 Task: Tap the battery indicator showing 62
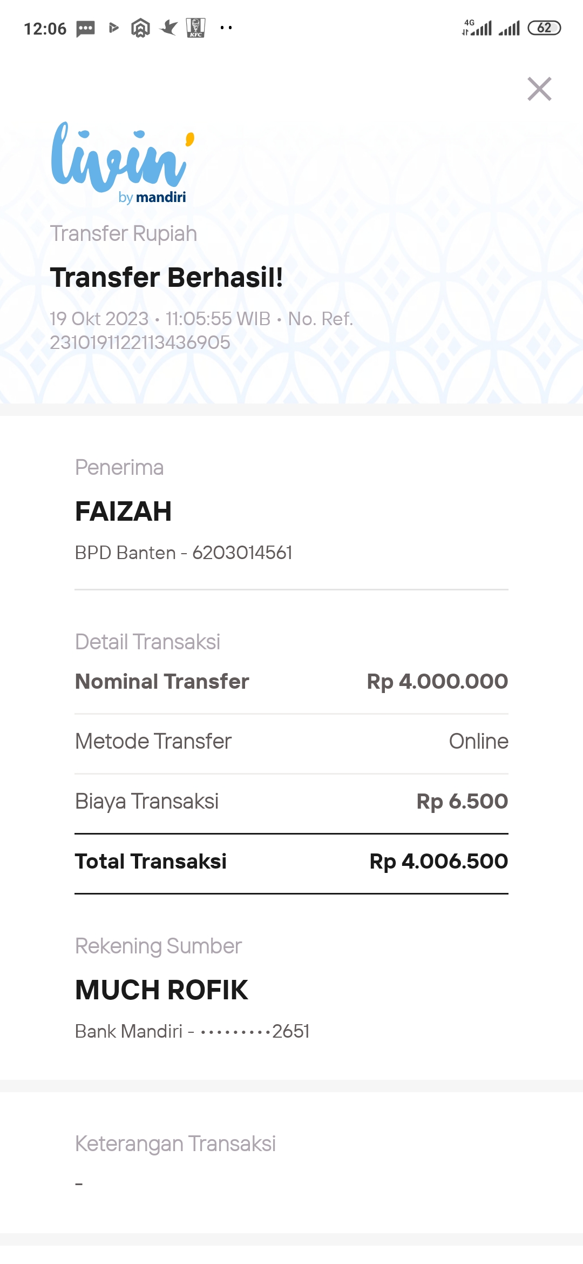544,28
